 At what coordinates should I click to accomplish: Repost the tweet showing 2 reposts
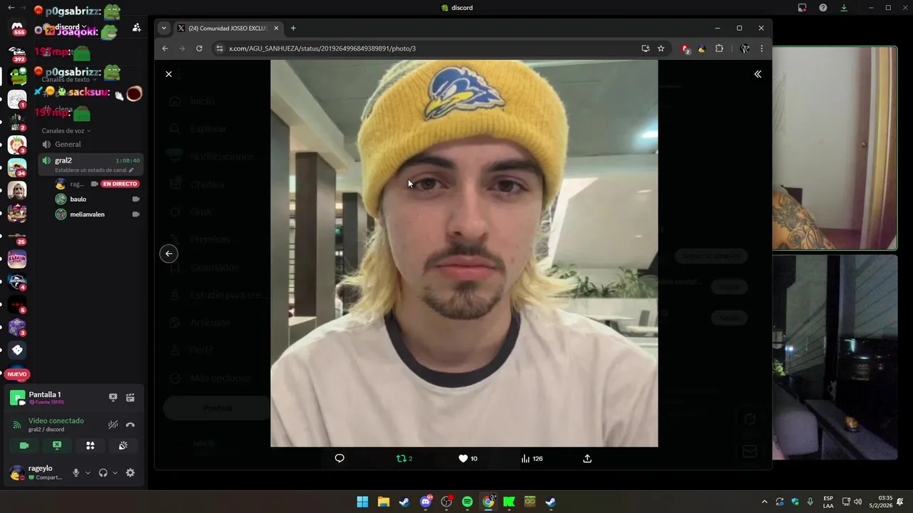[404, 458]
